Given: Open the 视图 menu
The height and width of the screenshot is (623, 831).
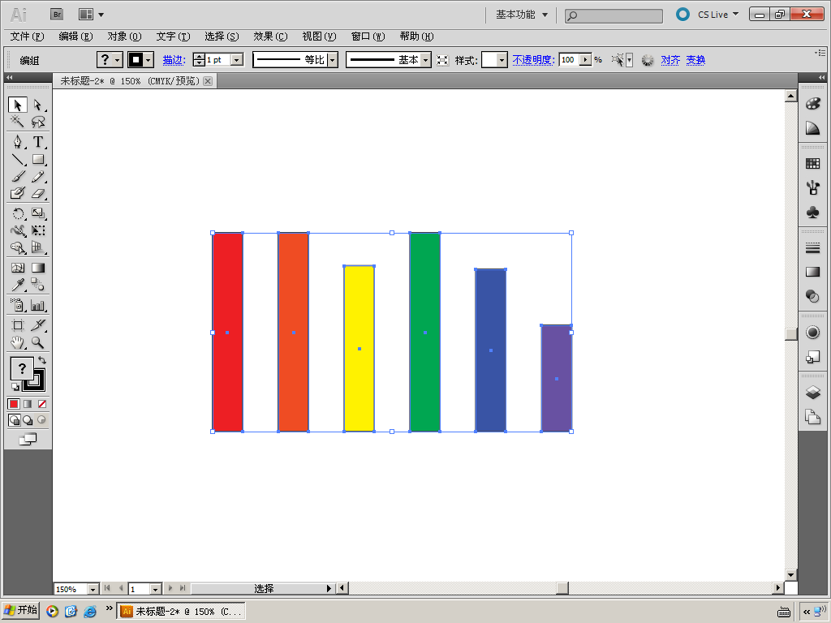Looking at the screenshot, I should 319,37.
